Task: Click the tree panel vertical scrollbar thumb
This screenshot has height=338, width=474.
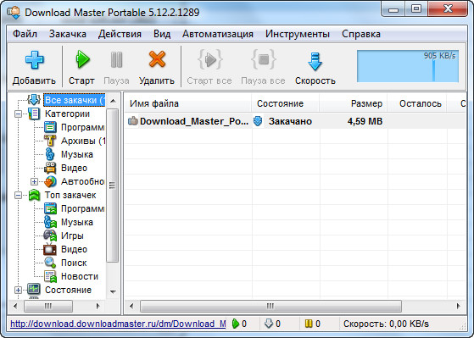Action: pos(113,186)
